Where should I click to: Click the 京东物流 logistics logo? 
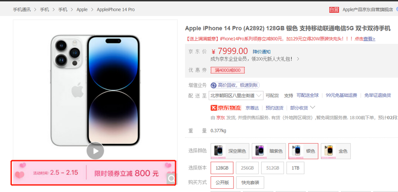[x=226, y=108]
